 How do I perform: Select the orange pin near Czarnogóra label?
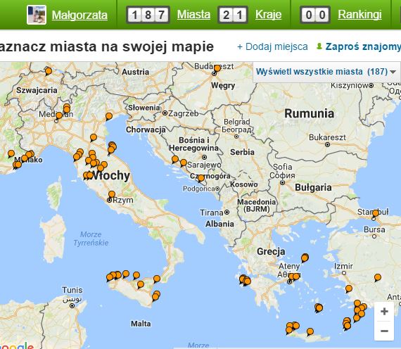point(201,178)
